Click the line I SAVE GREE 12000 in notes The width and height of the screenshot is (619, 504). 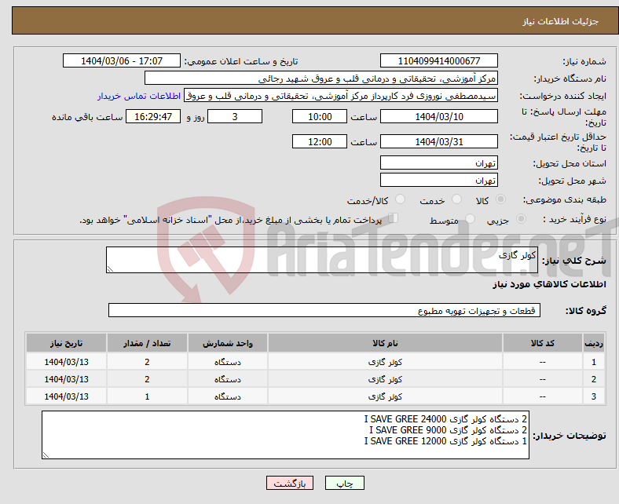coord(445,441)
